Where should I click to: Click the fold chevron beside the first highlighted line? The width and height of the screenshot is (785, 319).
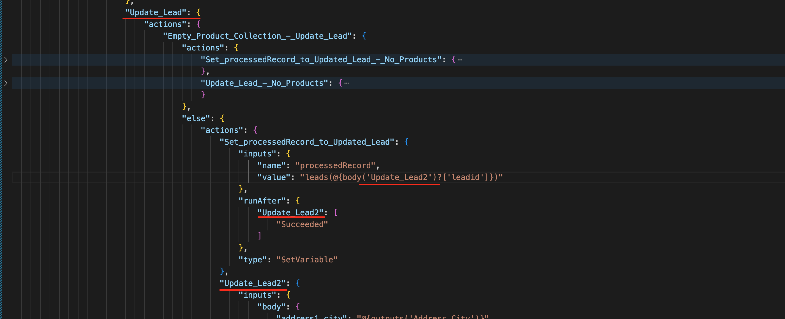tap(6, 59)
